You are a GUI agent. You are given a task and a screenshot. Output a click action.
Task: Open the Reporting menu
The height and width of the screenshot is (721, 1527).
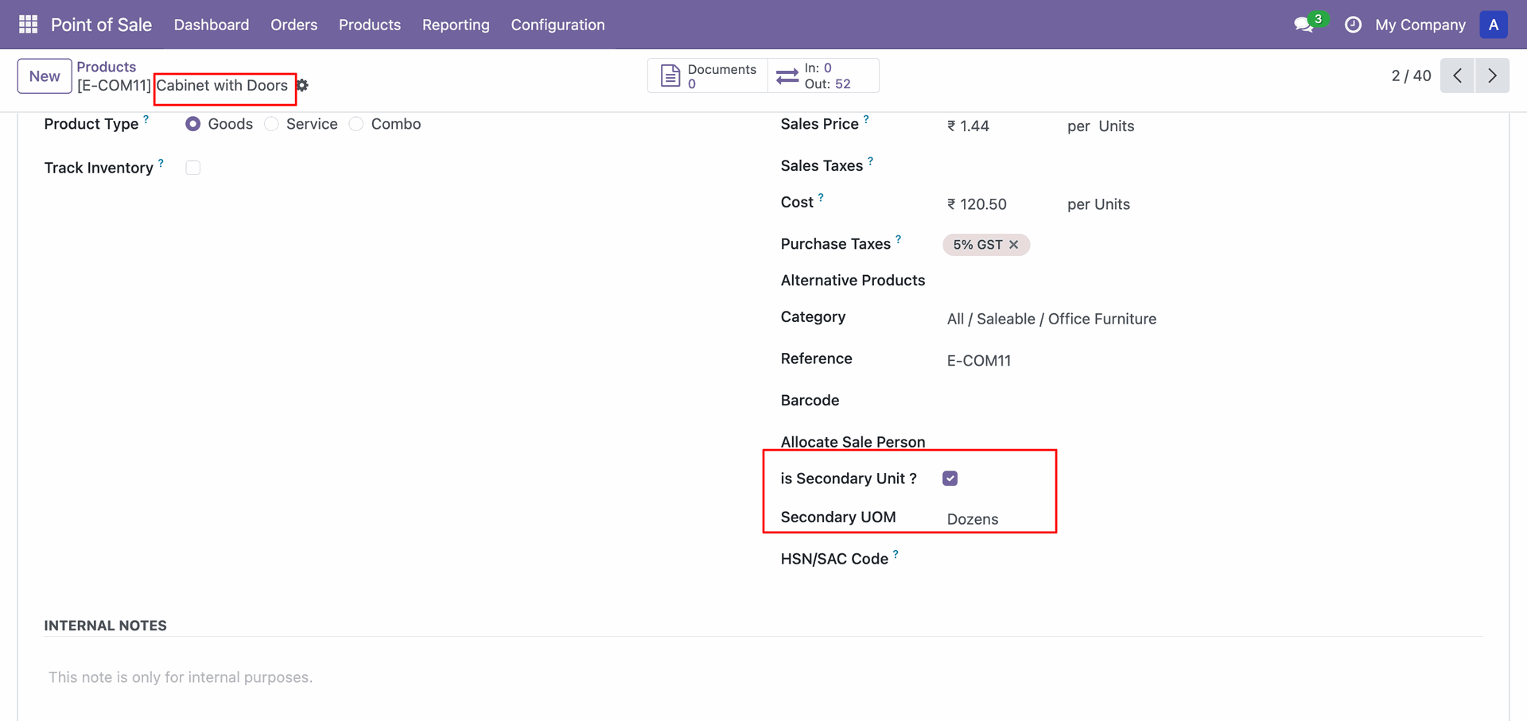(x=456, y=25)
